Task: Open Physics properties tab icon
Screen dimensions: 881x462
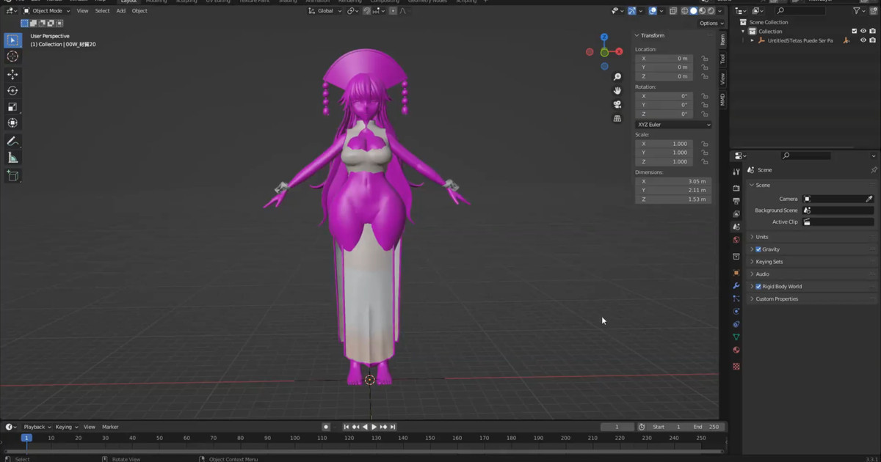Action: (736, 311)
